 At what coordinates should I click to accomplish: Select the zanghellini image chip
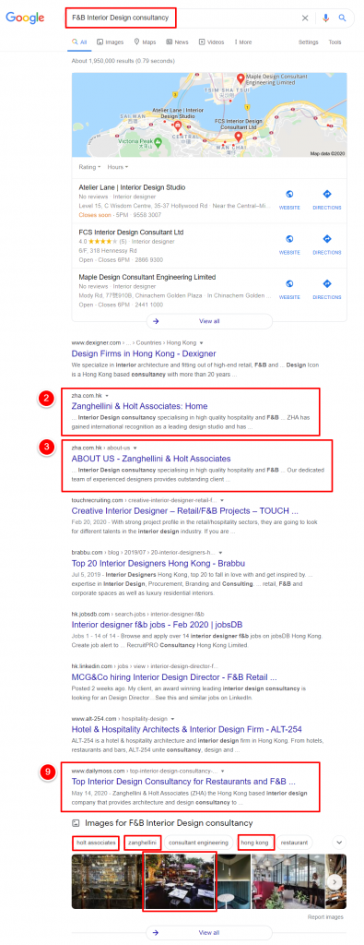pos(142,842)
